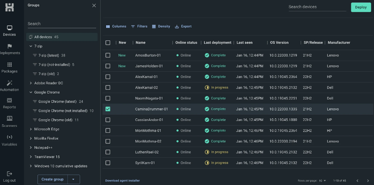
Task: Collapse the Google Chrome group
Action: pyautogui.click(x=31, y=92)
